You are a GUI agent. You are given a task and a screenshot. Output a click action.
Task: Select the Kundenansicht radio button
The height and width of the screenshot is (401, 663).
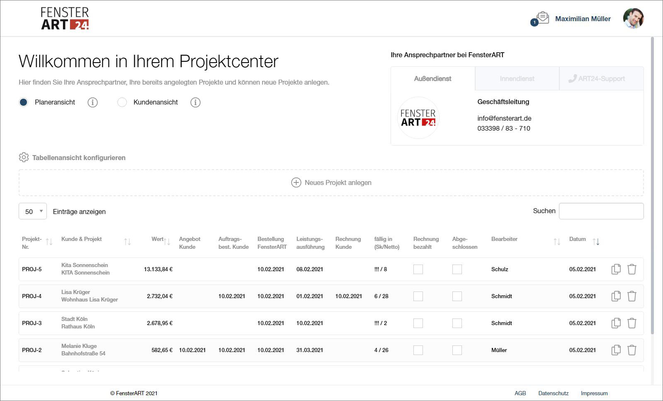122,102
